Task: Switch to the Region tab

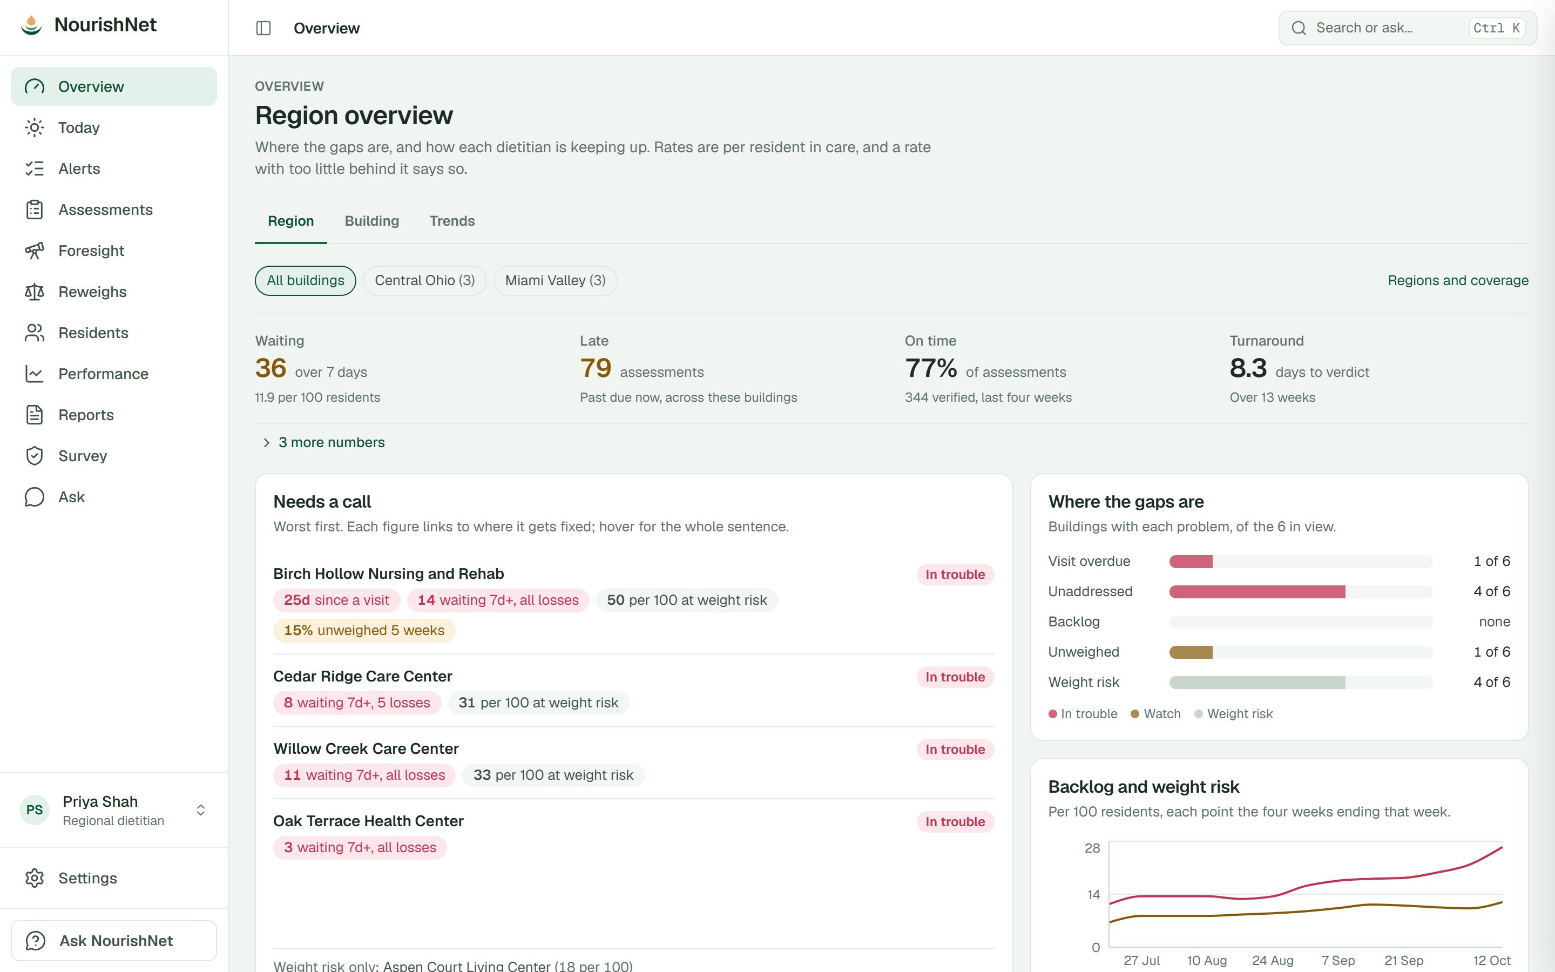Action: click(290, 221)
